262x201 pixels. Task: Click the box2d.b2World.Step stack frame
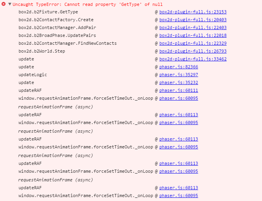coord(42,51)
